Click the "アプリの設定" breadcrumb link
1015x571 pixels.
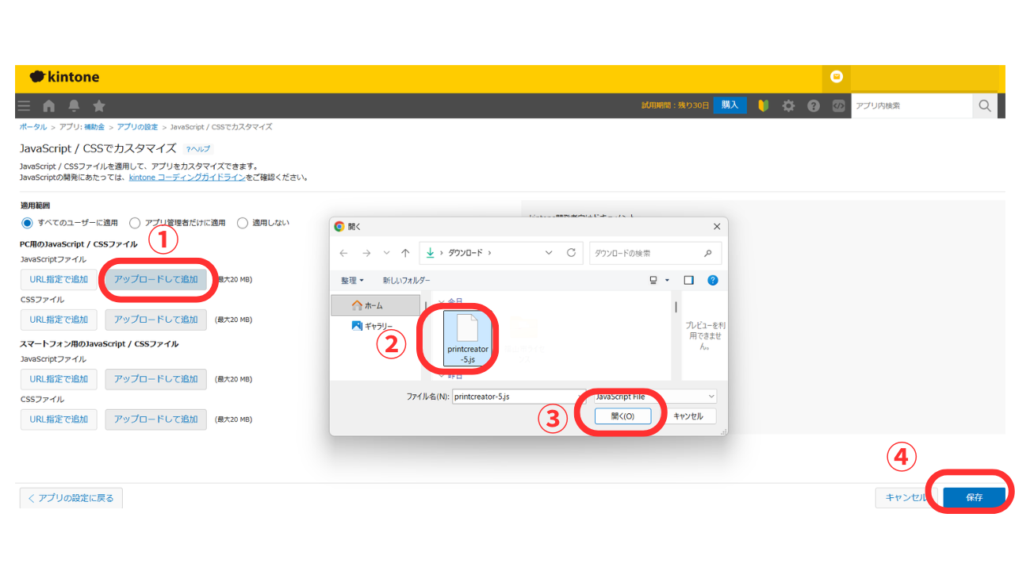(x=138, y=127)
